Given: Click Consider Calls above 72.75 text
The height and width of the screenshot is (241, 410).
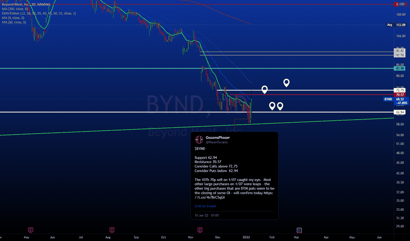Looking at the screenshot, I should (x=216, y=166).
